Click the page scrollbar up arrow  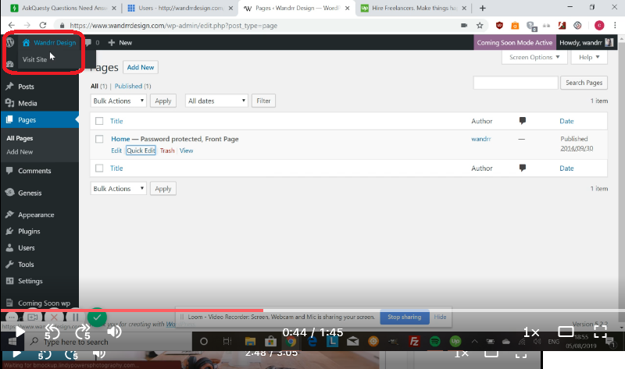click(621, 37)
